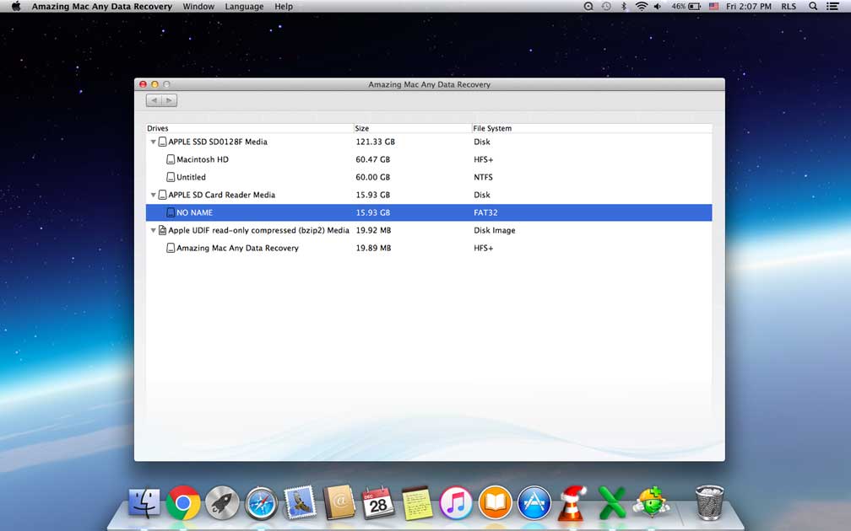The image size is (851, 531).
Task: Open the Window menu
Action: 198,7
